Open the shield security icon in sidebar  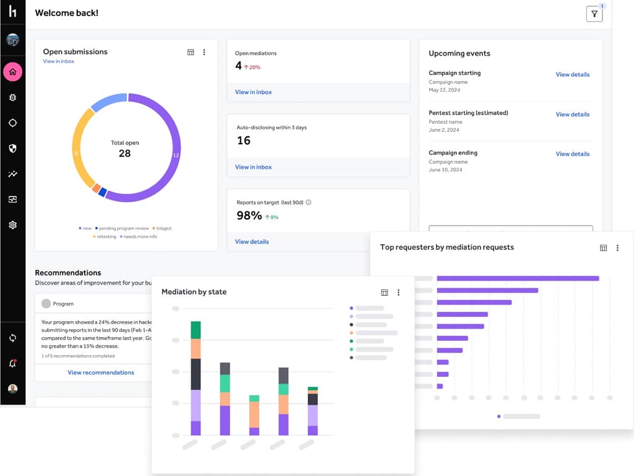pos(12,148)
